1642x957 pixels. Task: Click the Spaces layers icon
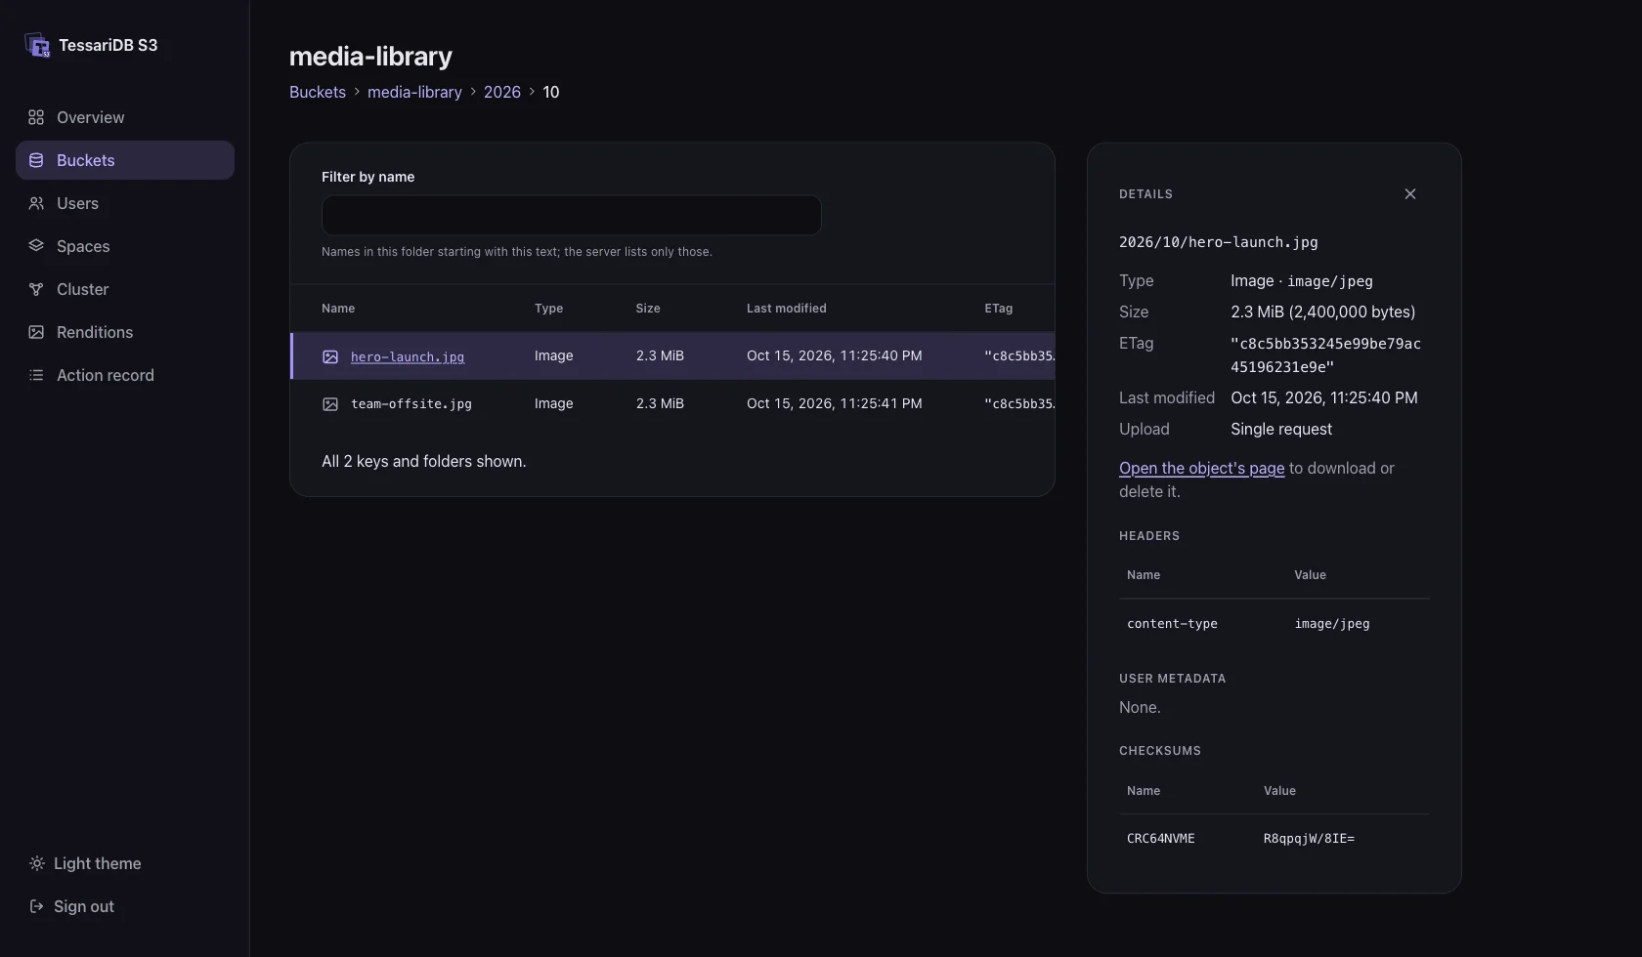[x=36, y=246]
